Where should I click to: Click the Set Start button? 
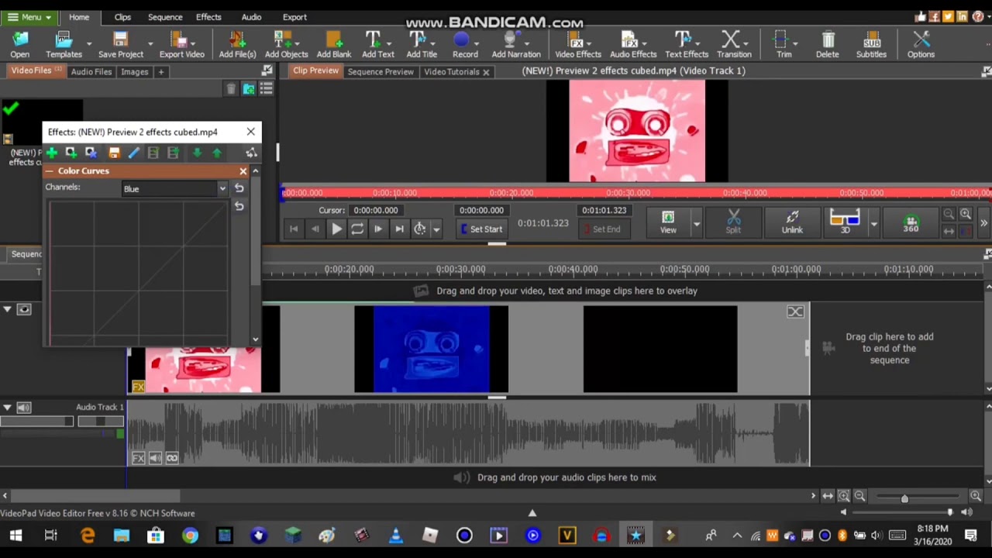481,229
